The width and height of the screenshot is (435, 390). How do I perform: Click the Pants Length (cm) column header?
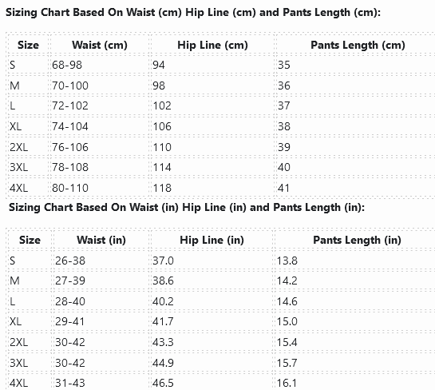(358, 45)
